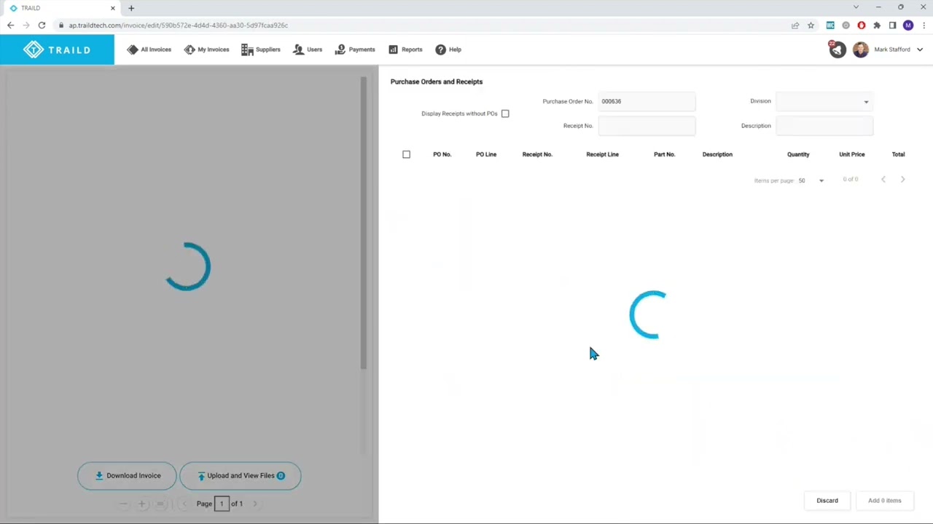The height and width of the screenshot is (524, 933).
Task: Click the TRAILD logo
Action: tap(57, 49)
